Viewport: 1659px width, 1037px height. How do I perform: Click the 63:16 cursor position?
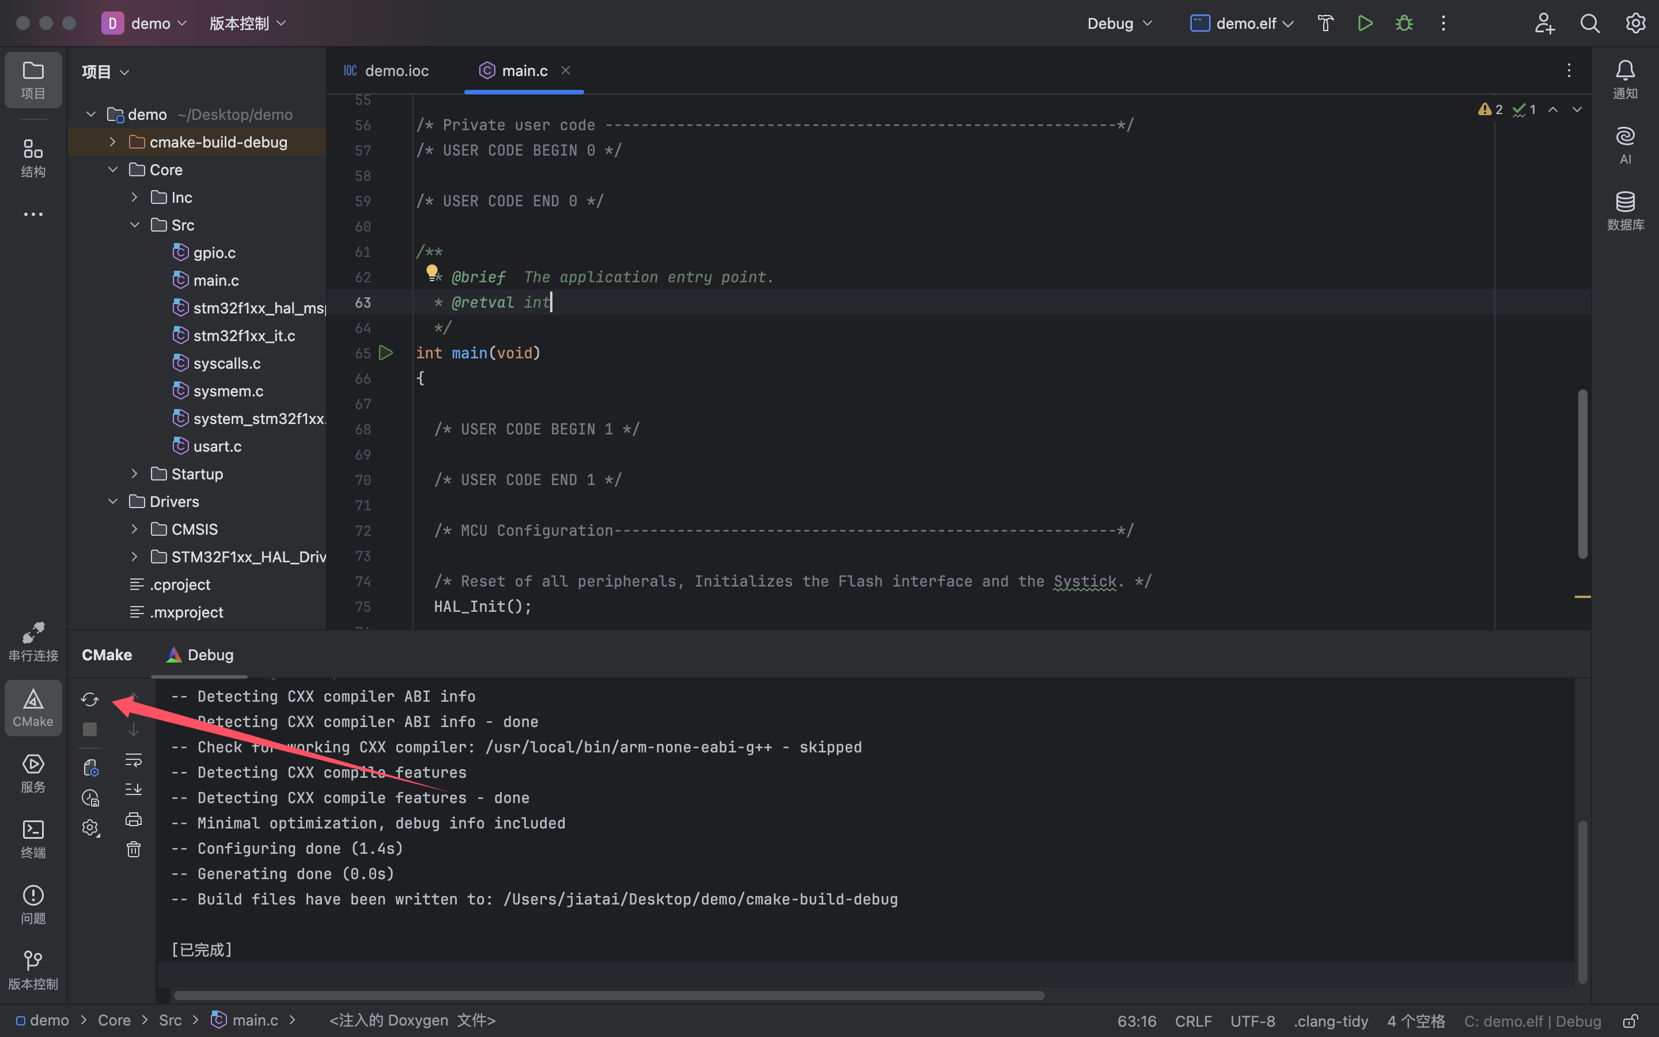(1136, 1020)
